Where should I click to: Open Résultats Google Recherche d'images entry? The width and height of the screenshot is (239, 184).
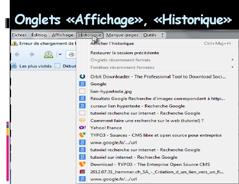click(157, 99)
